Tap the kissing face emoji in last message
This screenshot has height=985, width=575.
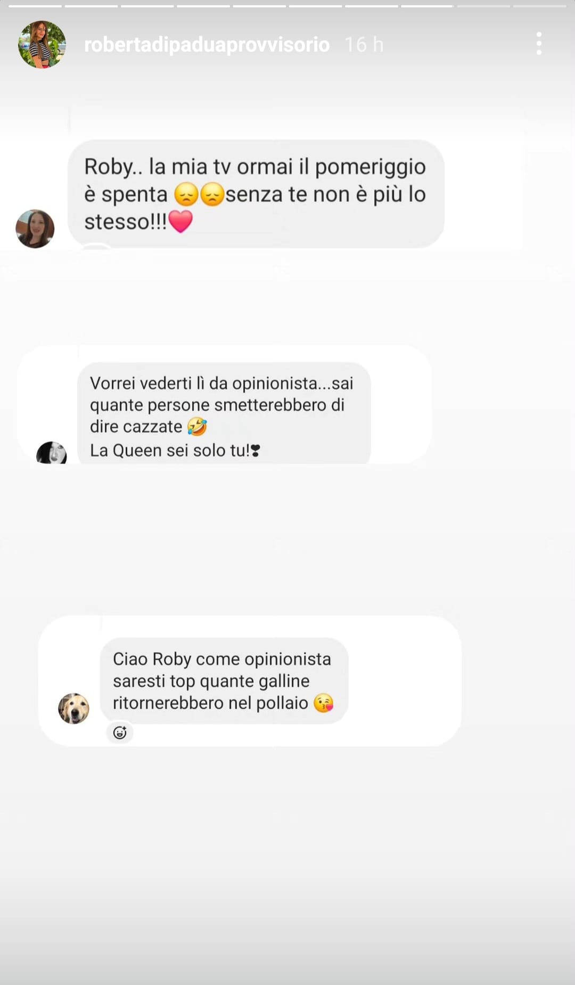(324, 703)
